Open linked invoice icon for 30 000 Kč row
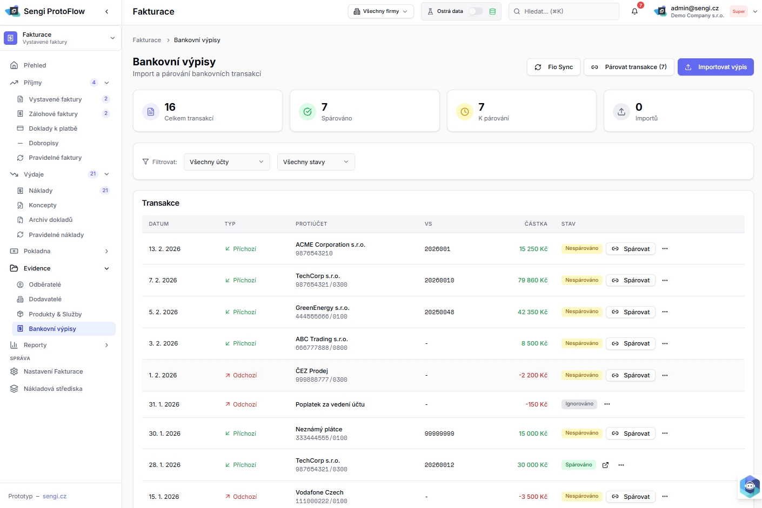The height and width of the screenshot is (508, 762). 605,465
